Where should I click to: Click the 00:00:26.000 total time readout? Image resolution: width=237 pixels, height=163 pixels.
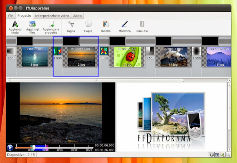pyautogui.click(x=104, y=150)
